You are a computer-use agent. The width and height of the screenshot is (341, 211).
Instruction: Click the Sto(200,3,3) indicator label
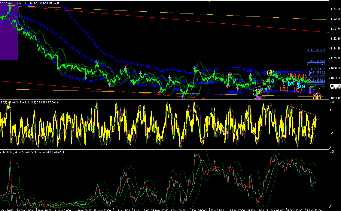pyautogui.click(x=18, y=152)
